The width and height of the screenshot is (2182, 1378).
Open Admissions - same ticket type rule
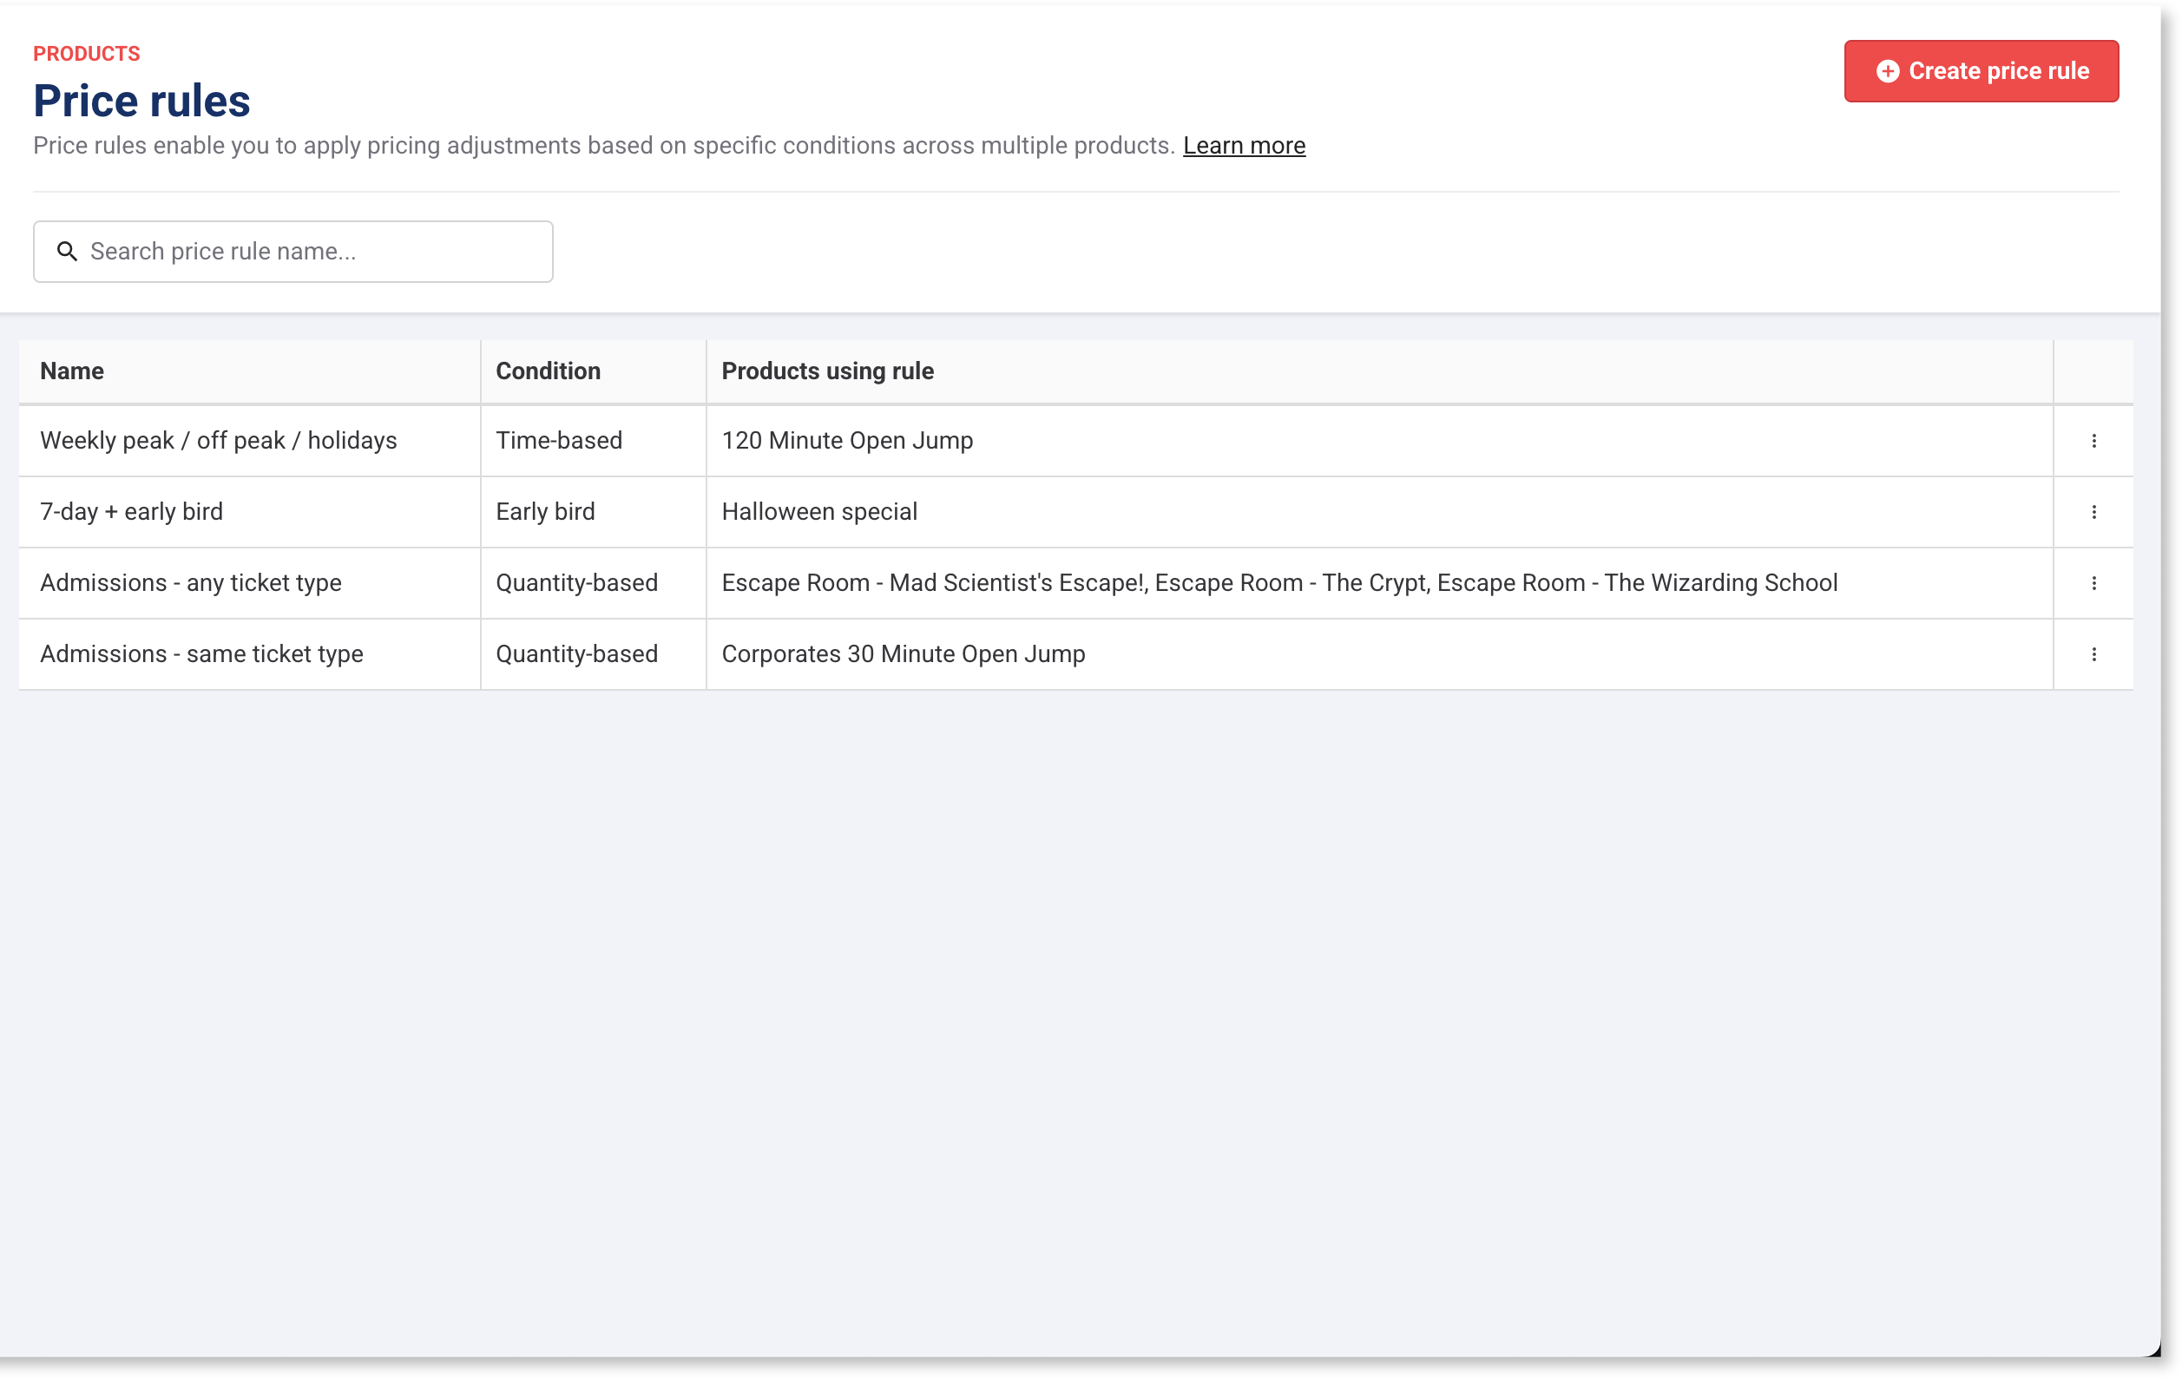(x=201, y=654)
